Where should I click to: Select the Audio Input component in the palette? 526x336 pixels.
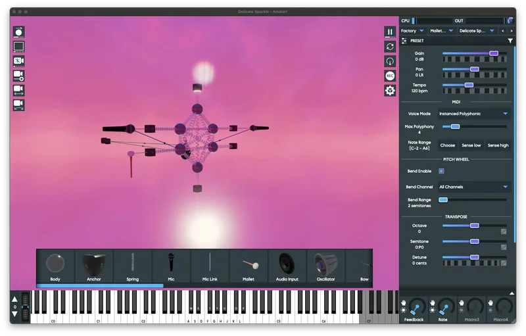287,267
